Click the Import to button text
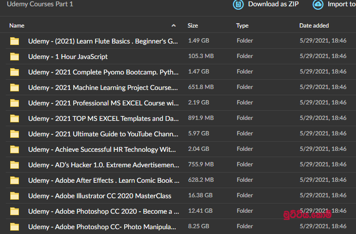The height and width of the screenshot is (234, 356). pyautogui.click(x=342, y=4)
